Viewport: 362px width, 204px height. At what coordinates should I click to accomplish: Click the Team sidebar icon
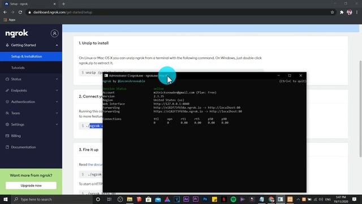coord(7,113)
